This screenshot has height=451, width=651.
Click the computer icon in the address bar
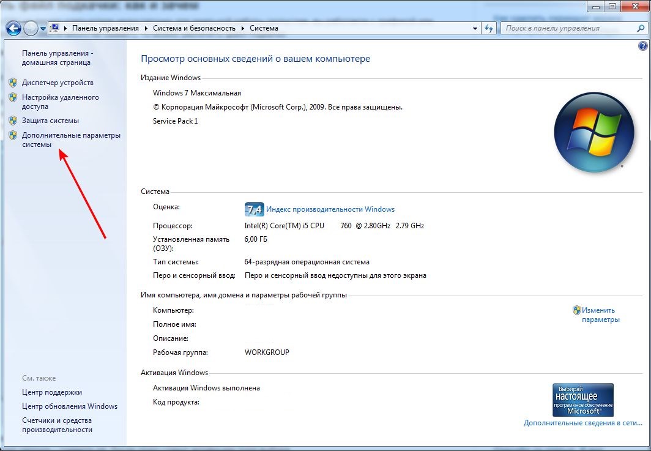pos(54,28)
